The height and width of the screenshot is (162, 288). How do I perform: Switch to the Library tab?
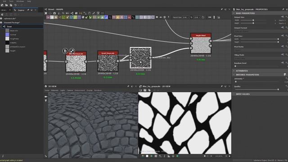[x=4, y=10]
